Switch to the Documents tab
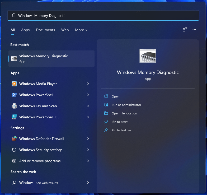This screenshot has width=207, height=195. [x=45, y=30]
